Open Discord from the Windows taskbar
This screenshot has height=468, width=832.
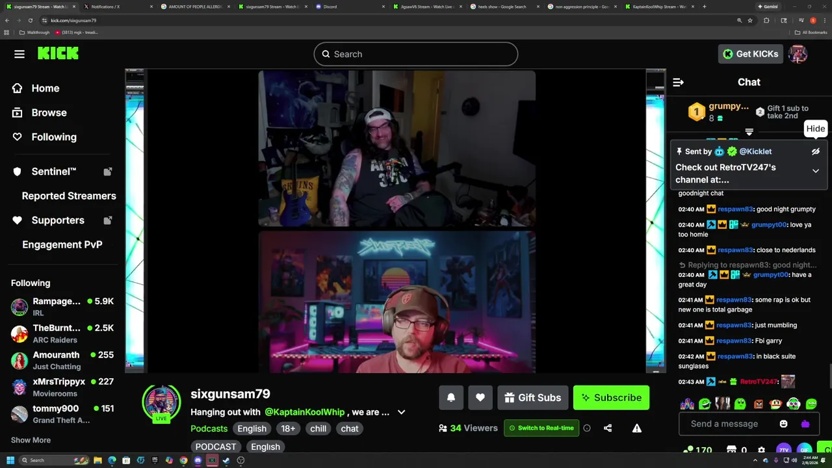point(198,460)
